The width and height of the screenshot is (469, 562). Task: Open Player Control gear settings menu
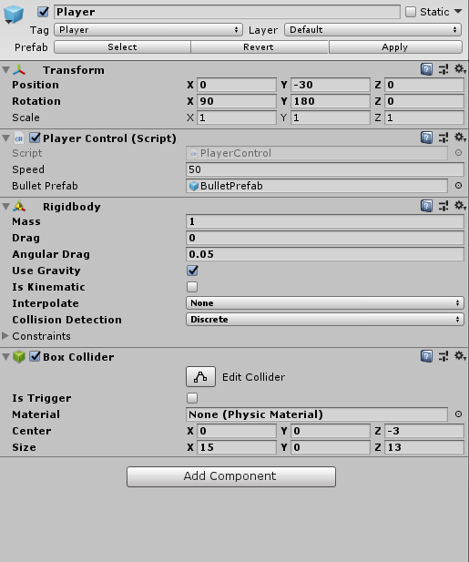tap(460, 138)
